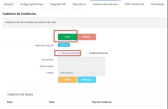Click the Cadastro de Instâncias tab
The height and width of the screenshot is (109, 168).
[105, 4]
